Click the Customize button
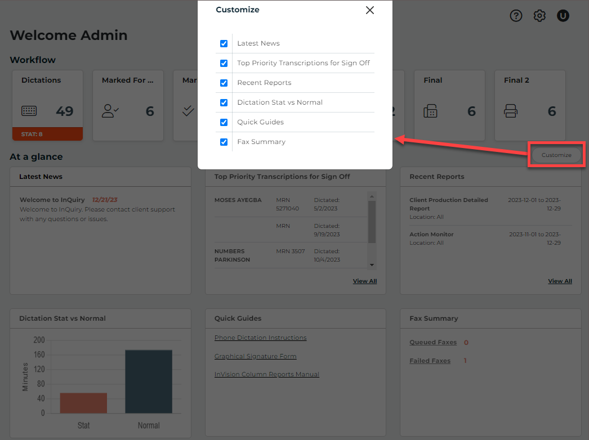This screenshot has width=589, height=440. click(x=556, y=155)
